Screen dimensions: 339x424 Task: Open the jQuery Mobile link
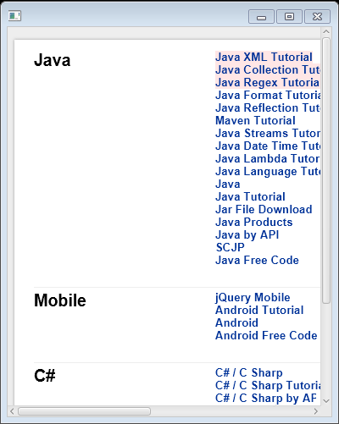(x=253, y=298)
